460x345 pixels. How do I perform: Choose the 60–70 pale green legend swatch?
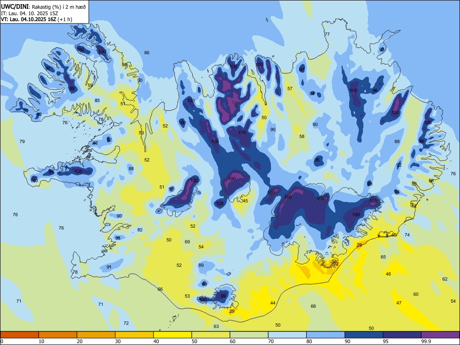coord(249,335)
